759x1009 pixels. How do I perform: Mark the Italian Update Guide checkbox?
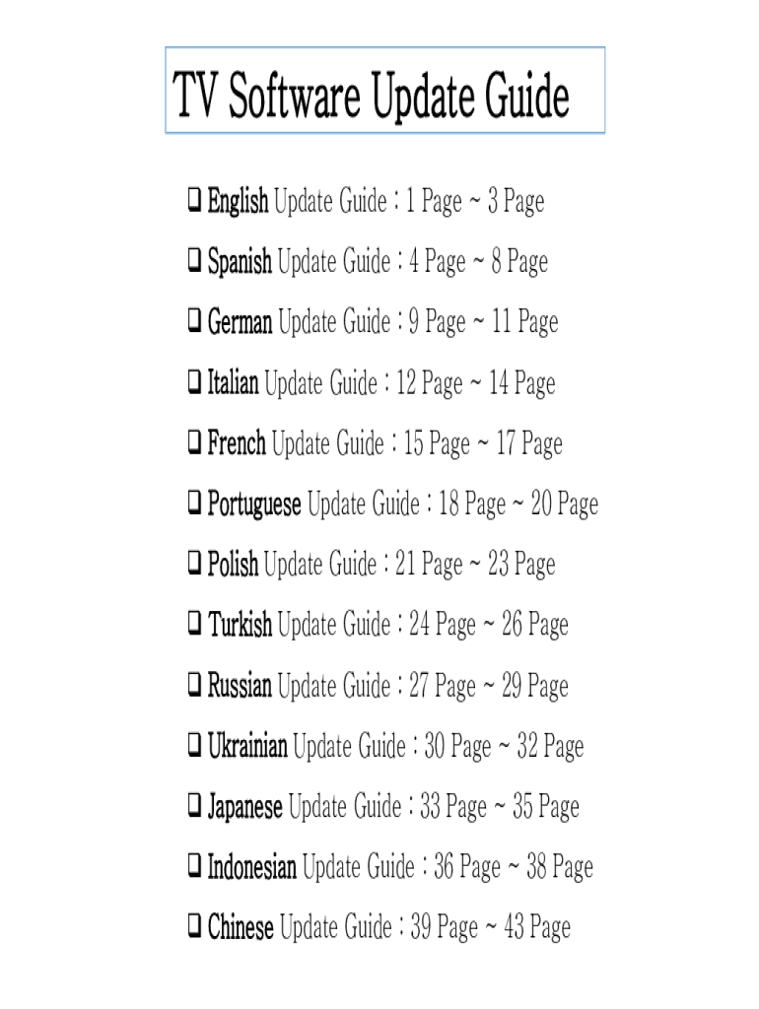click(x=194, y=383)
